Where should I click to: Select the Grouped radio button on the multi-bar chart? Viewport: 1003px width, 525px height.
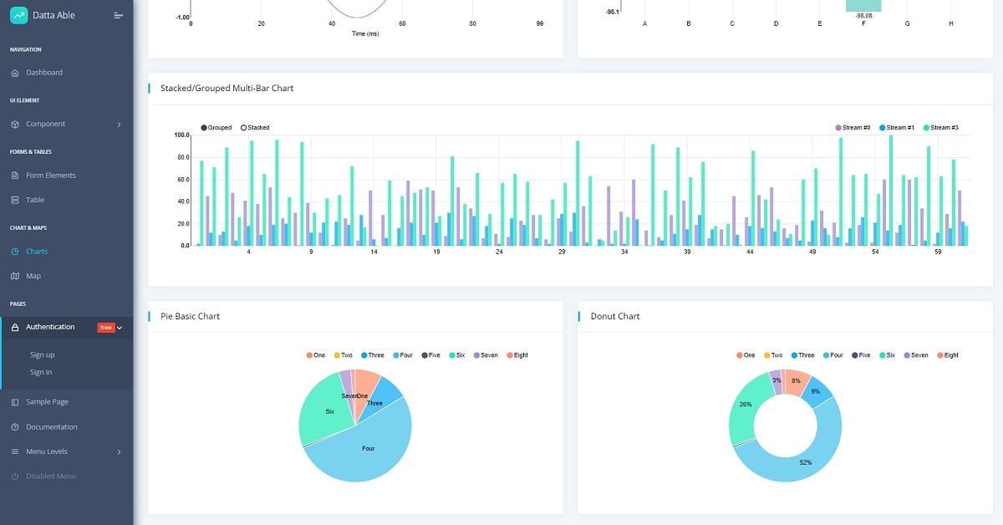point(204,127)
